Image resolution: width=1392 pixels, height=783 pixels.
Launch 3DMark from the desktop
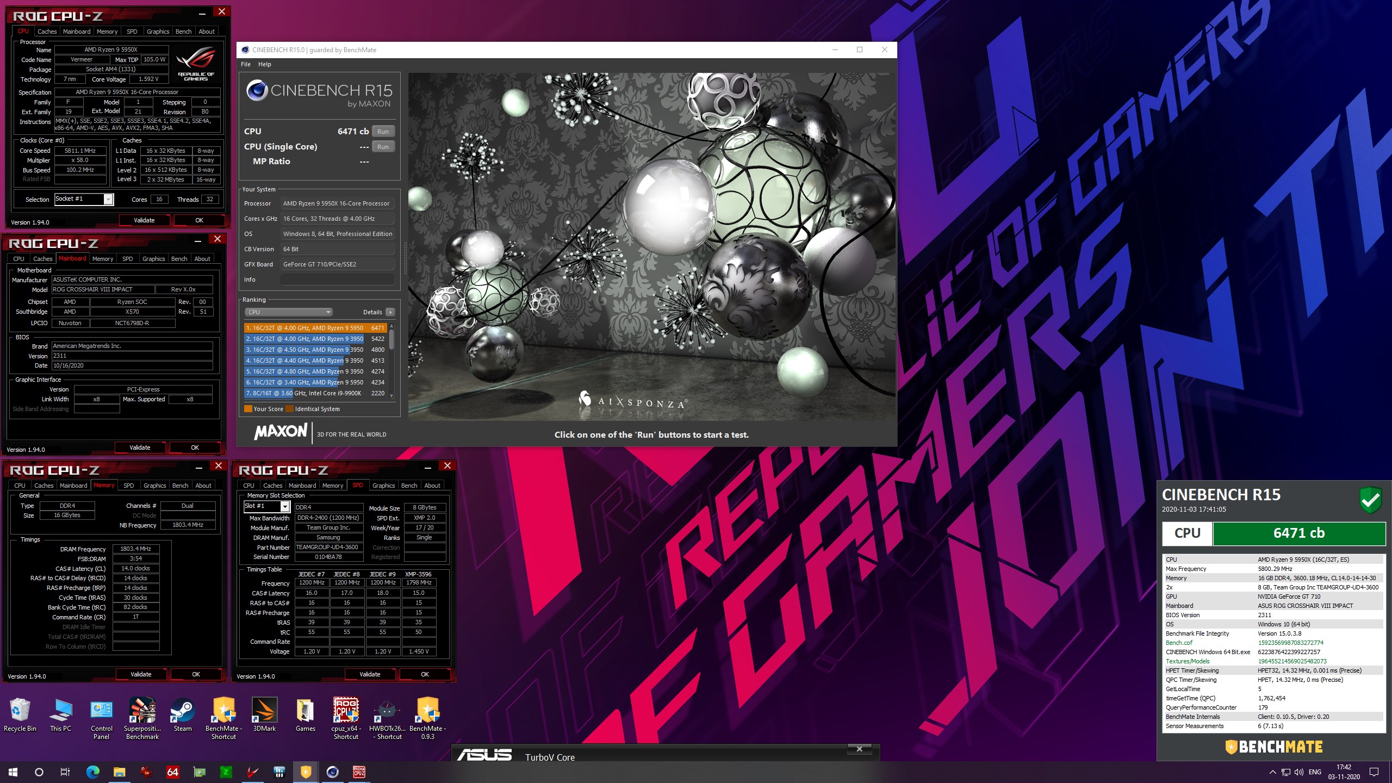point(264,714)
